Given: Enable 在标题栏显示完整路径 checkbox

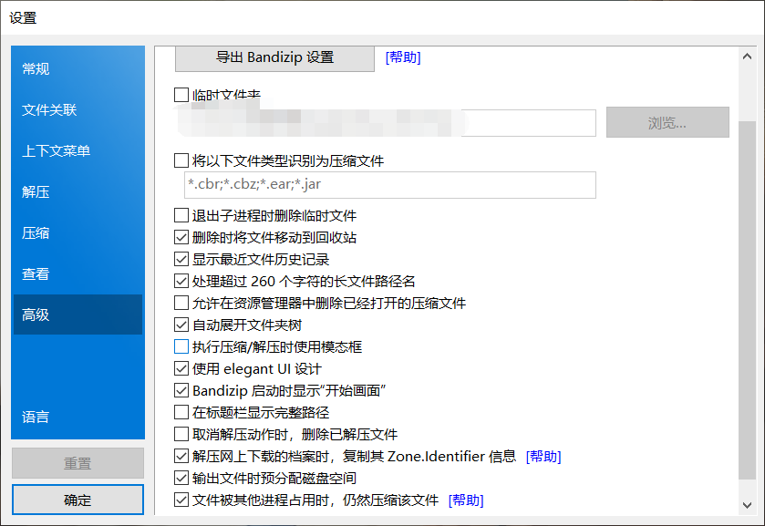Looking at the screenshot, I should [x=181, y=412].
